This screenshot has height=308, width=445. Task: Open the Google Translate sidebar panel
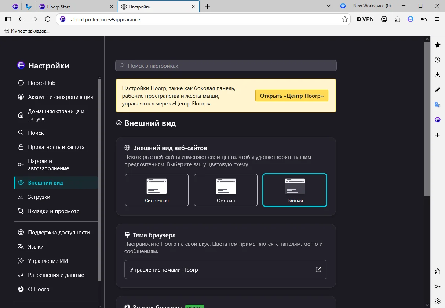tap(438, 105)
